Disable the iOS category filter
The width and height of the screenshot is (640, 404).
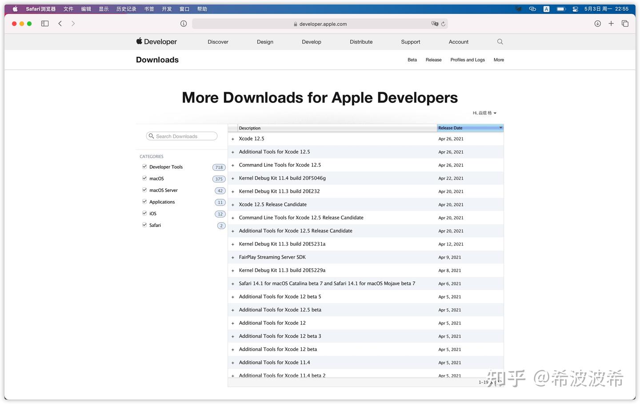tap(144, 213)
